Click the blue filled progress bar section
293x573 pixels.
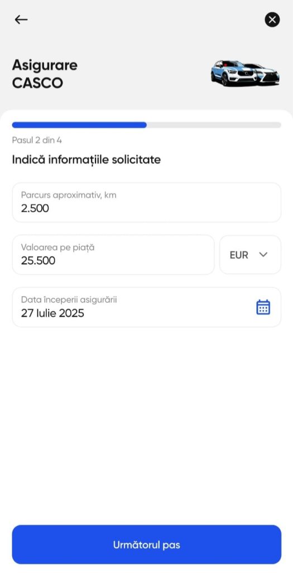pyautogui.click(x=79, y=125)
